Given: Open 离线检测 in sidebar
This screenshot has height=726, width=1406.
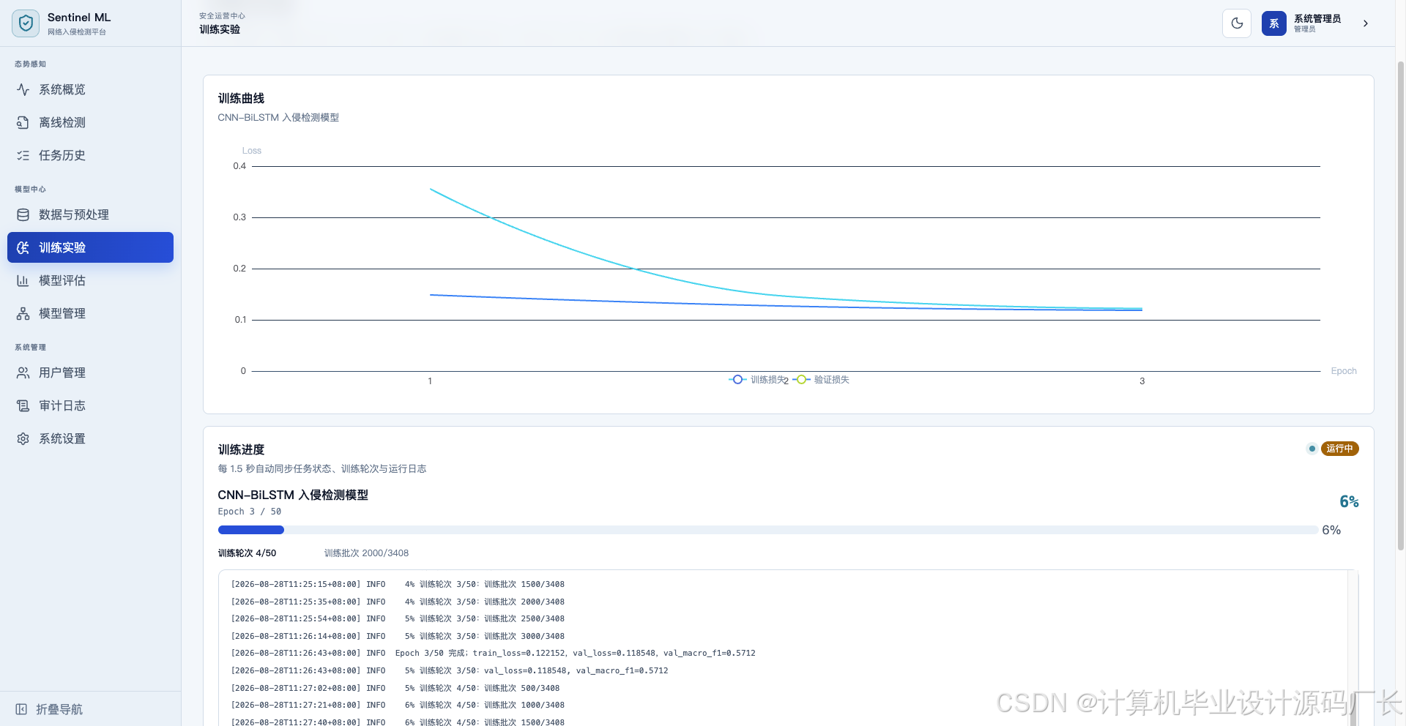Looking at the screenshot, I should tap(90, 122).
